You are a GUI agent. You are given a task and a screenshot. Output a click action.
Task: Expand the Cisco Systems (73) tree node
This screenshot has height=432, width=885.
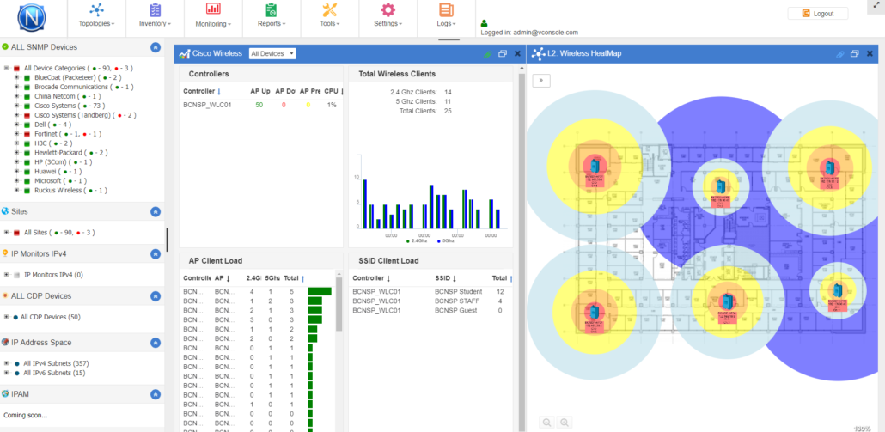click(17, 106)
